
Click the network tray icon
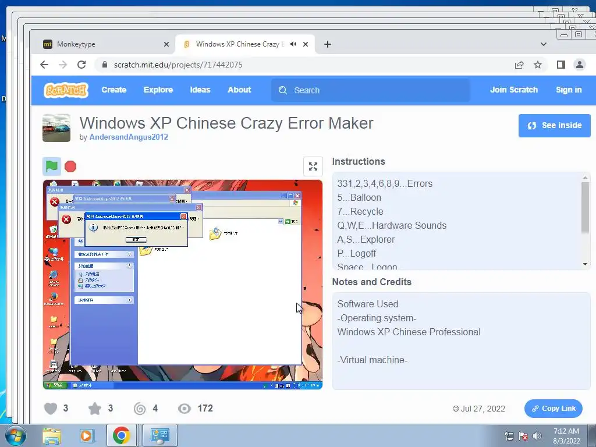pyautogui.click(x=509, y=436)
